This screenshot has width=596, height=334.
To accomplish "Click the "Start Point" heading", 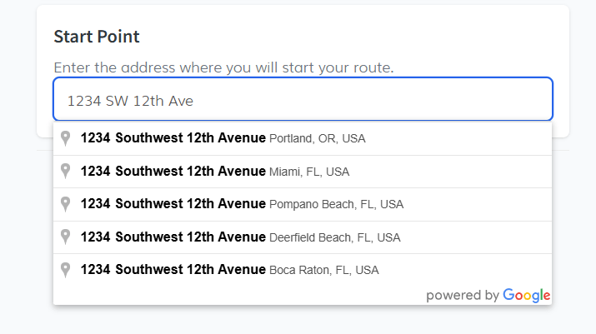I will [x=97, y=37].
